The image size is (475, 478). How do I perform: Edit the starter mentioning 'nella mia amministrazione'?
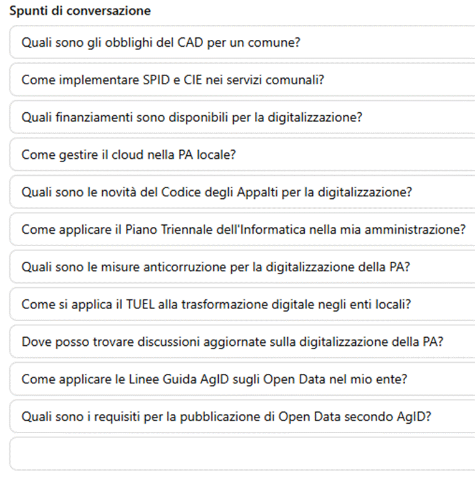[x=242, y=229]
